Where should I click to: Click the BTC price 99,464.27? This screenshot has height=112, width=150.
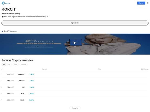21,74
